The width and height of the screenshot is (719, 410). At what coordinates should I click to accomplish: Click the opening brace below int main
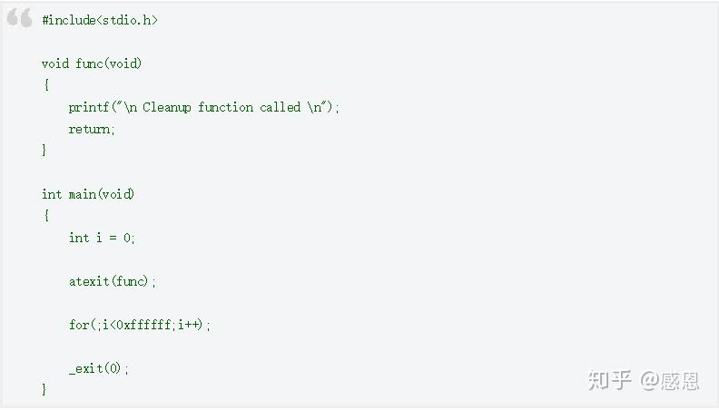tap(45, 216)
